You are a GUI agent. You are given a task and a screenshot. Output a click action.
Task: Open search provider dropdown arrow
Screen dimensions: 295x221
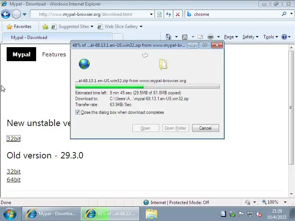point(291,14)
